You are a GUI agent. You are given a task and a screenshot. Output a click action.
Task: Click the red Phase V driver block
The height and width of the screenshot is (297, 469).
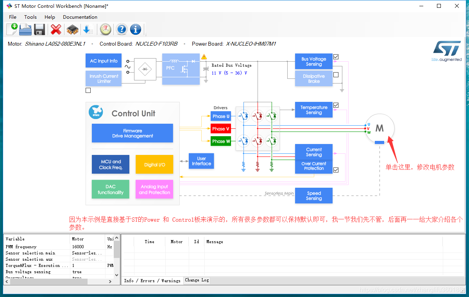(221, 129)
